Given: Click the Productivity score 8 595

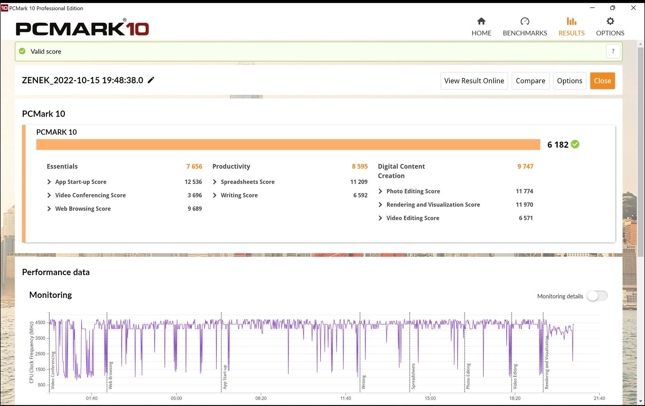Looking at the screenshot, I should pyautogui.click(x=360, y=166).
